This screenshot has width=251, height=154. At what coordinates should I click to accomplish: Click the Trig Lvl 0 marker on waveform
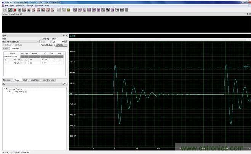246,67
